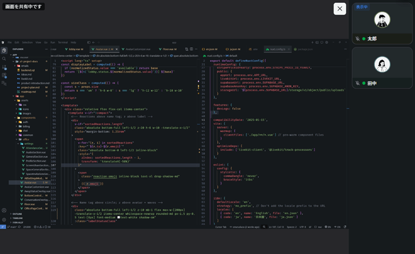Switch to the nuxt.config.ts tab

tap(278, 50)
